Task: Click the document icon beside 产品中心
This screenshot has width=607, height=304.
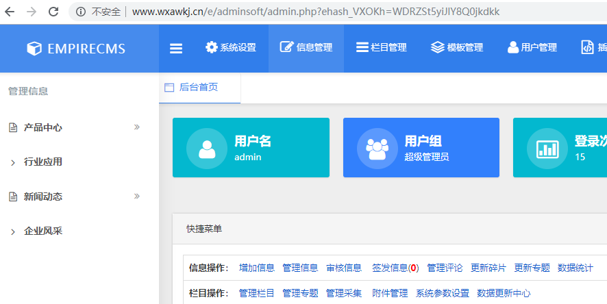Action: [x=12, y=128]
